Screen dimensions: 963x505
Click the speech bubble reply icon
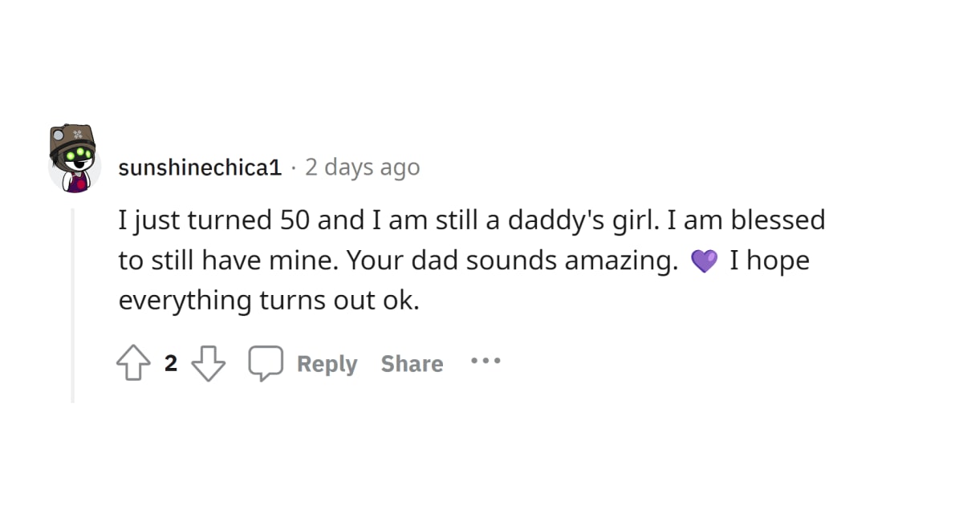[x=265, y=364]
